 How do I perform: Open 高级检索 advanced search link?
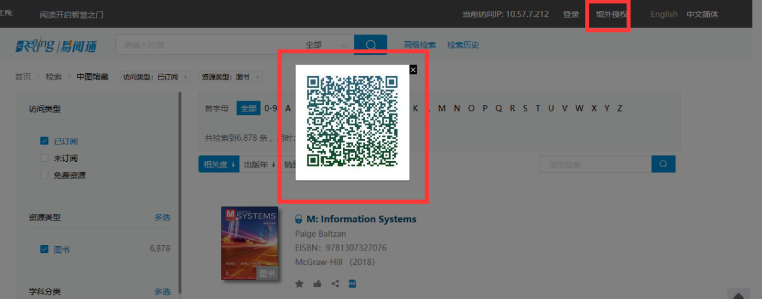coord(420,45)
